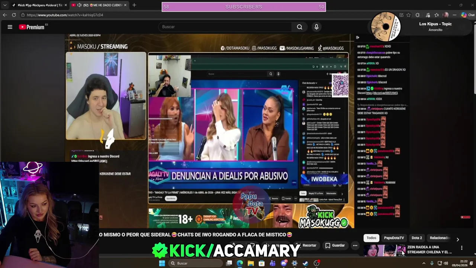Open Task View from the taskbar

coord(229,263)
